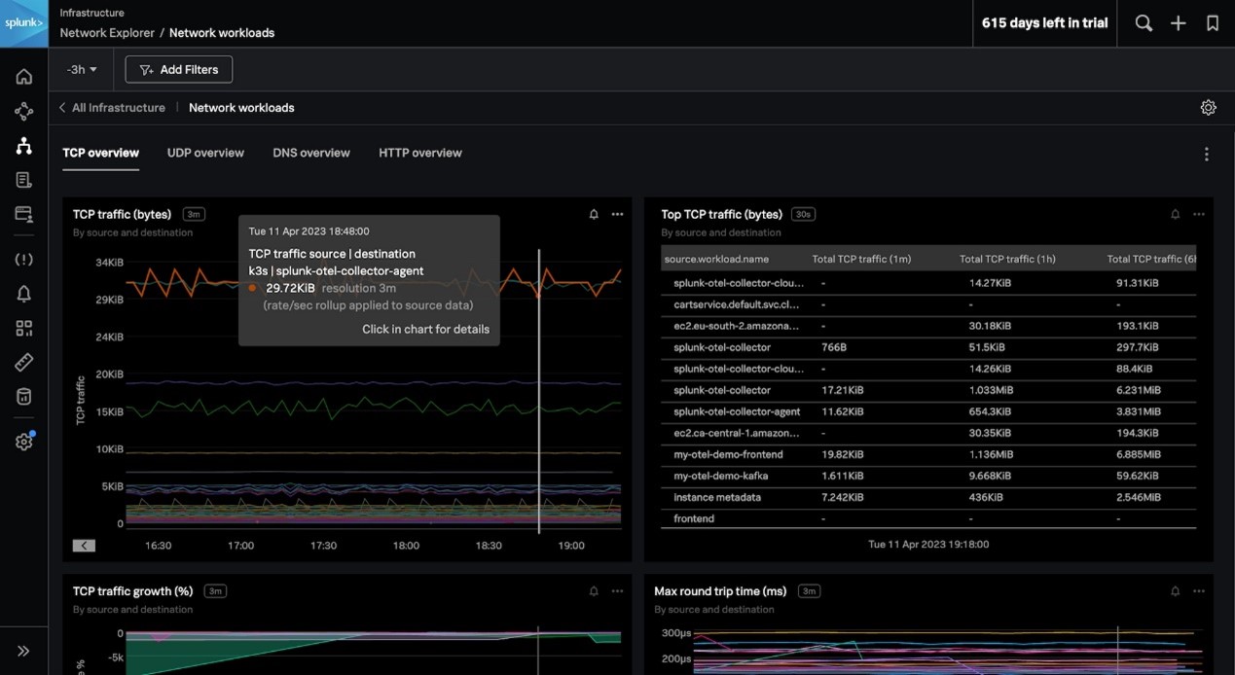Click the Splunk logo in the corner
The image size is (1235, 675).
tap(23, 23)
